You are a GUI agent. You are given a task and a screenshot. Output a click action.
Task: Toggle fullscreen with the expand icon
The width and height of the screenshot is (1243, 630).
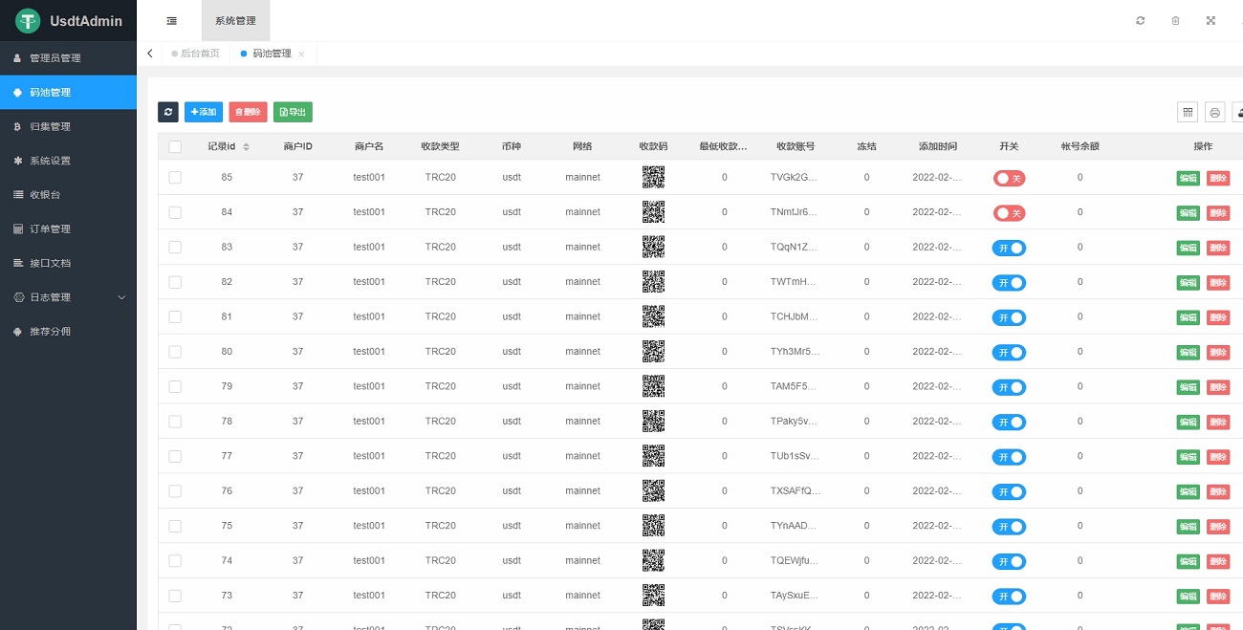click(1210, 21)
